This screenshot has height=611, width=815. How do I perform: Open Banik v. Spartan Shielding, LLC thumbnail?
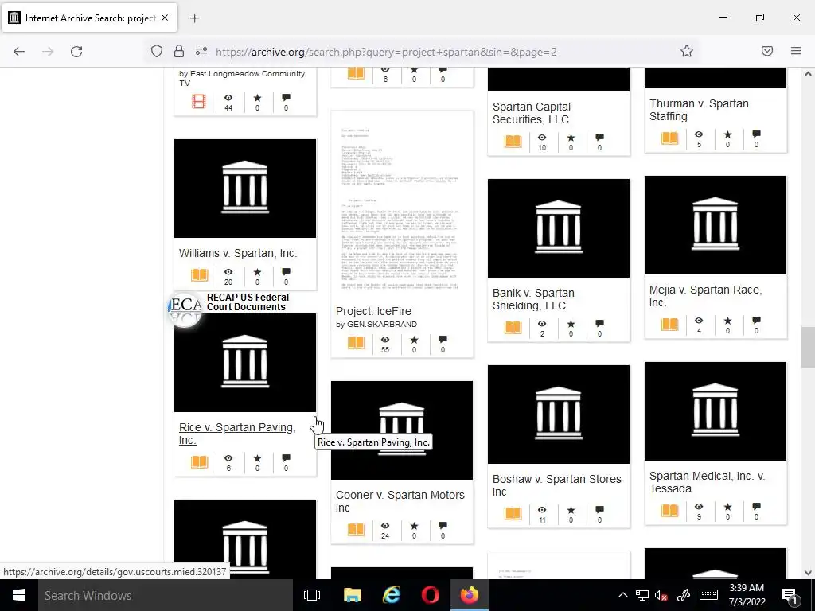pos(558,228)
